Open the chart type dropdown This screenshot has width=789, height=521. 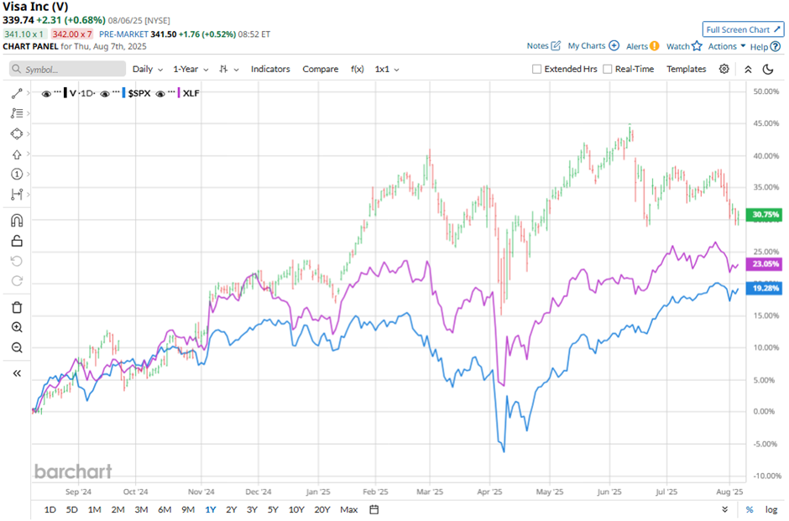point(229,70)
